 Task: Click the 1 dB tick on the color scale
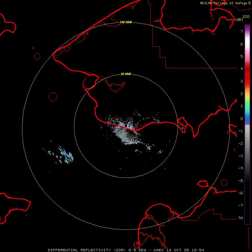pyautogui.click(x=242, y=106)
